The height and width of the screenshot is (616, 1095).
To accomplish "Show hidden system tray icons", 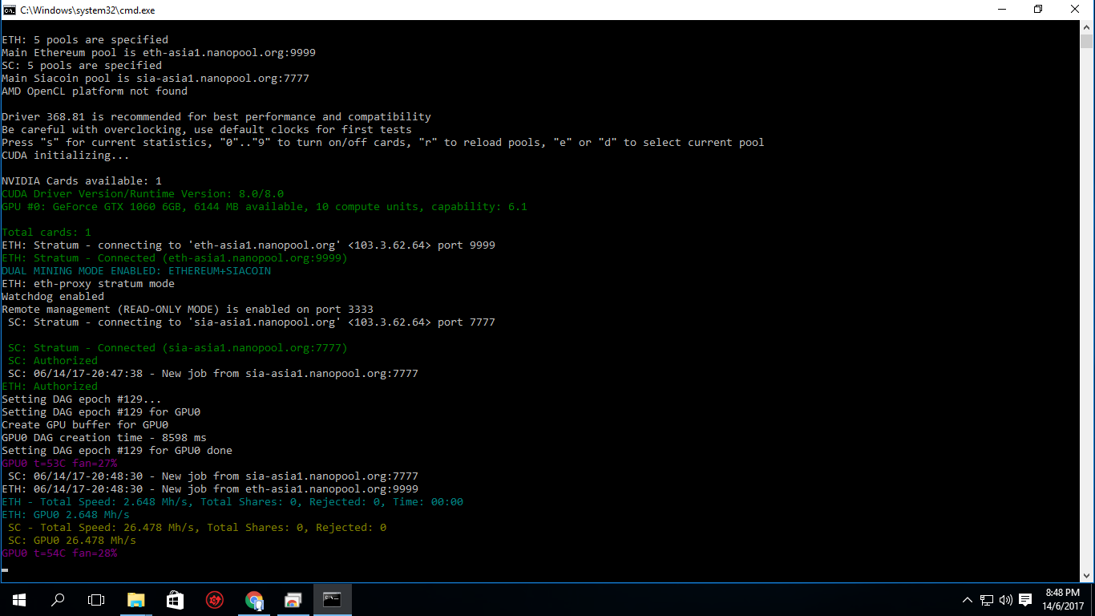I will (967, 600).
